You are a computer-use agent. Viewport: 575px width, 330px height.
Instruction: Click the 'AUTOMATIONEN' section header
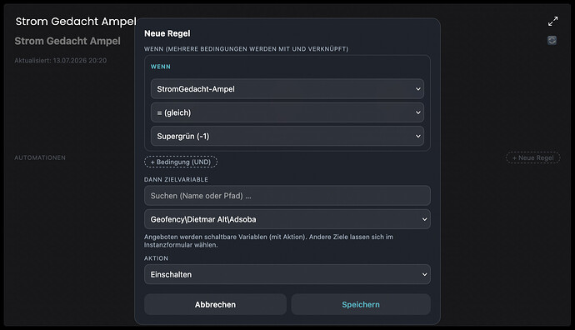point(40,157)
